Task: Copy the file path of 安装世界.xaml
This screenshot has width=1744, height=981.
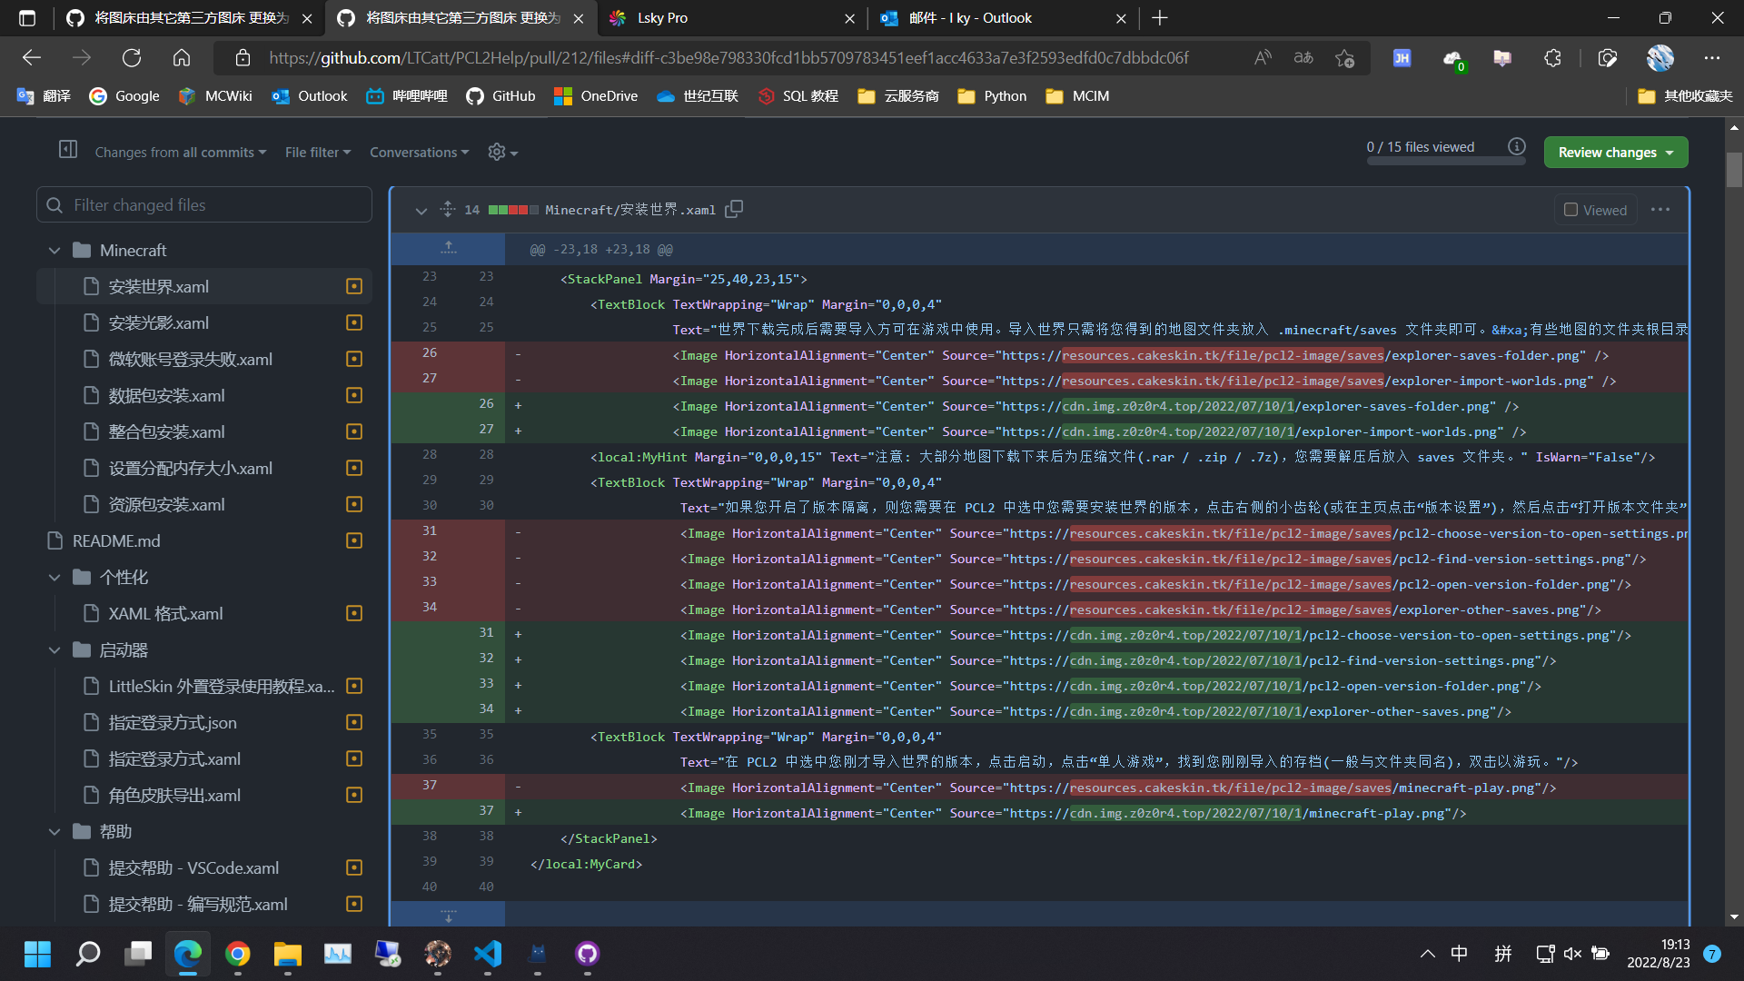Action: 734,209
